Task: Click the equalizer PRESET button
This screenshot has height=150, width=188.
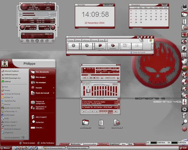Action: point(115,84)
